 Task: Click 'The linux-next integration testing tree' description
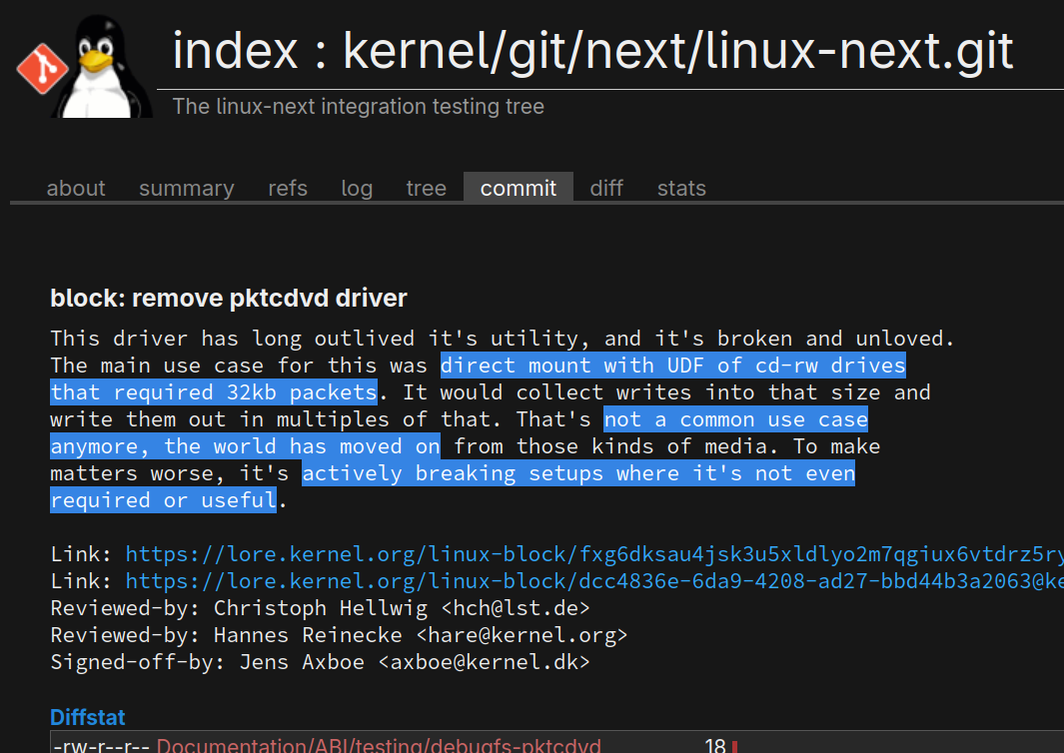click(359, 107)
